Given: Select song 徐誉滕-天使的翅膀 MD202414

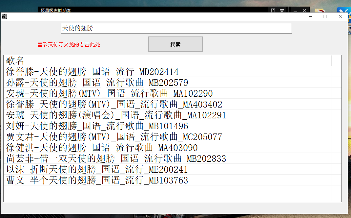Looking at the screenshot, I should (92, 72).
